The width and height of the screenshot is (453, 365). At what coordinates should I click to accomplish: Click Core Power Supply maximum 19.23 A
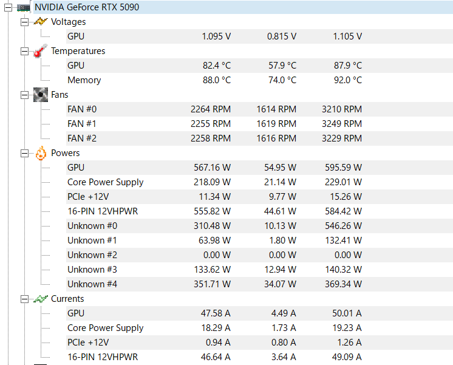tap(347, 328)
